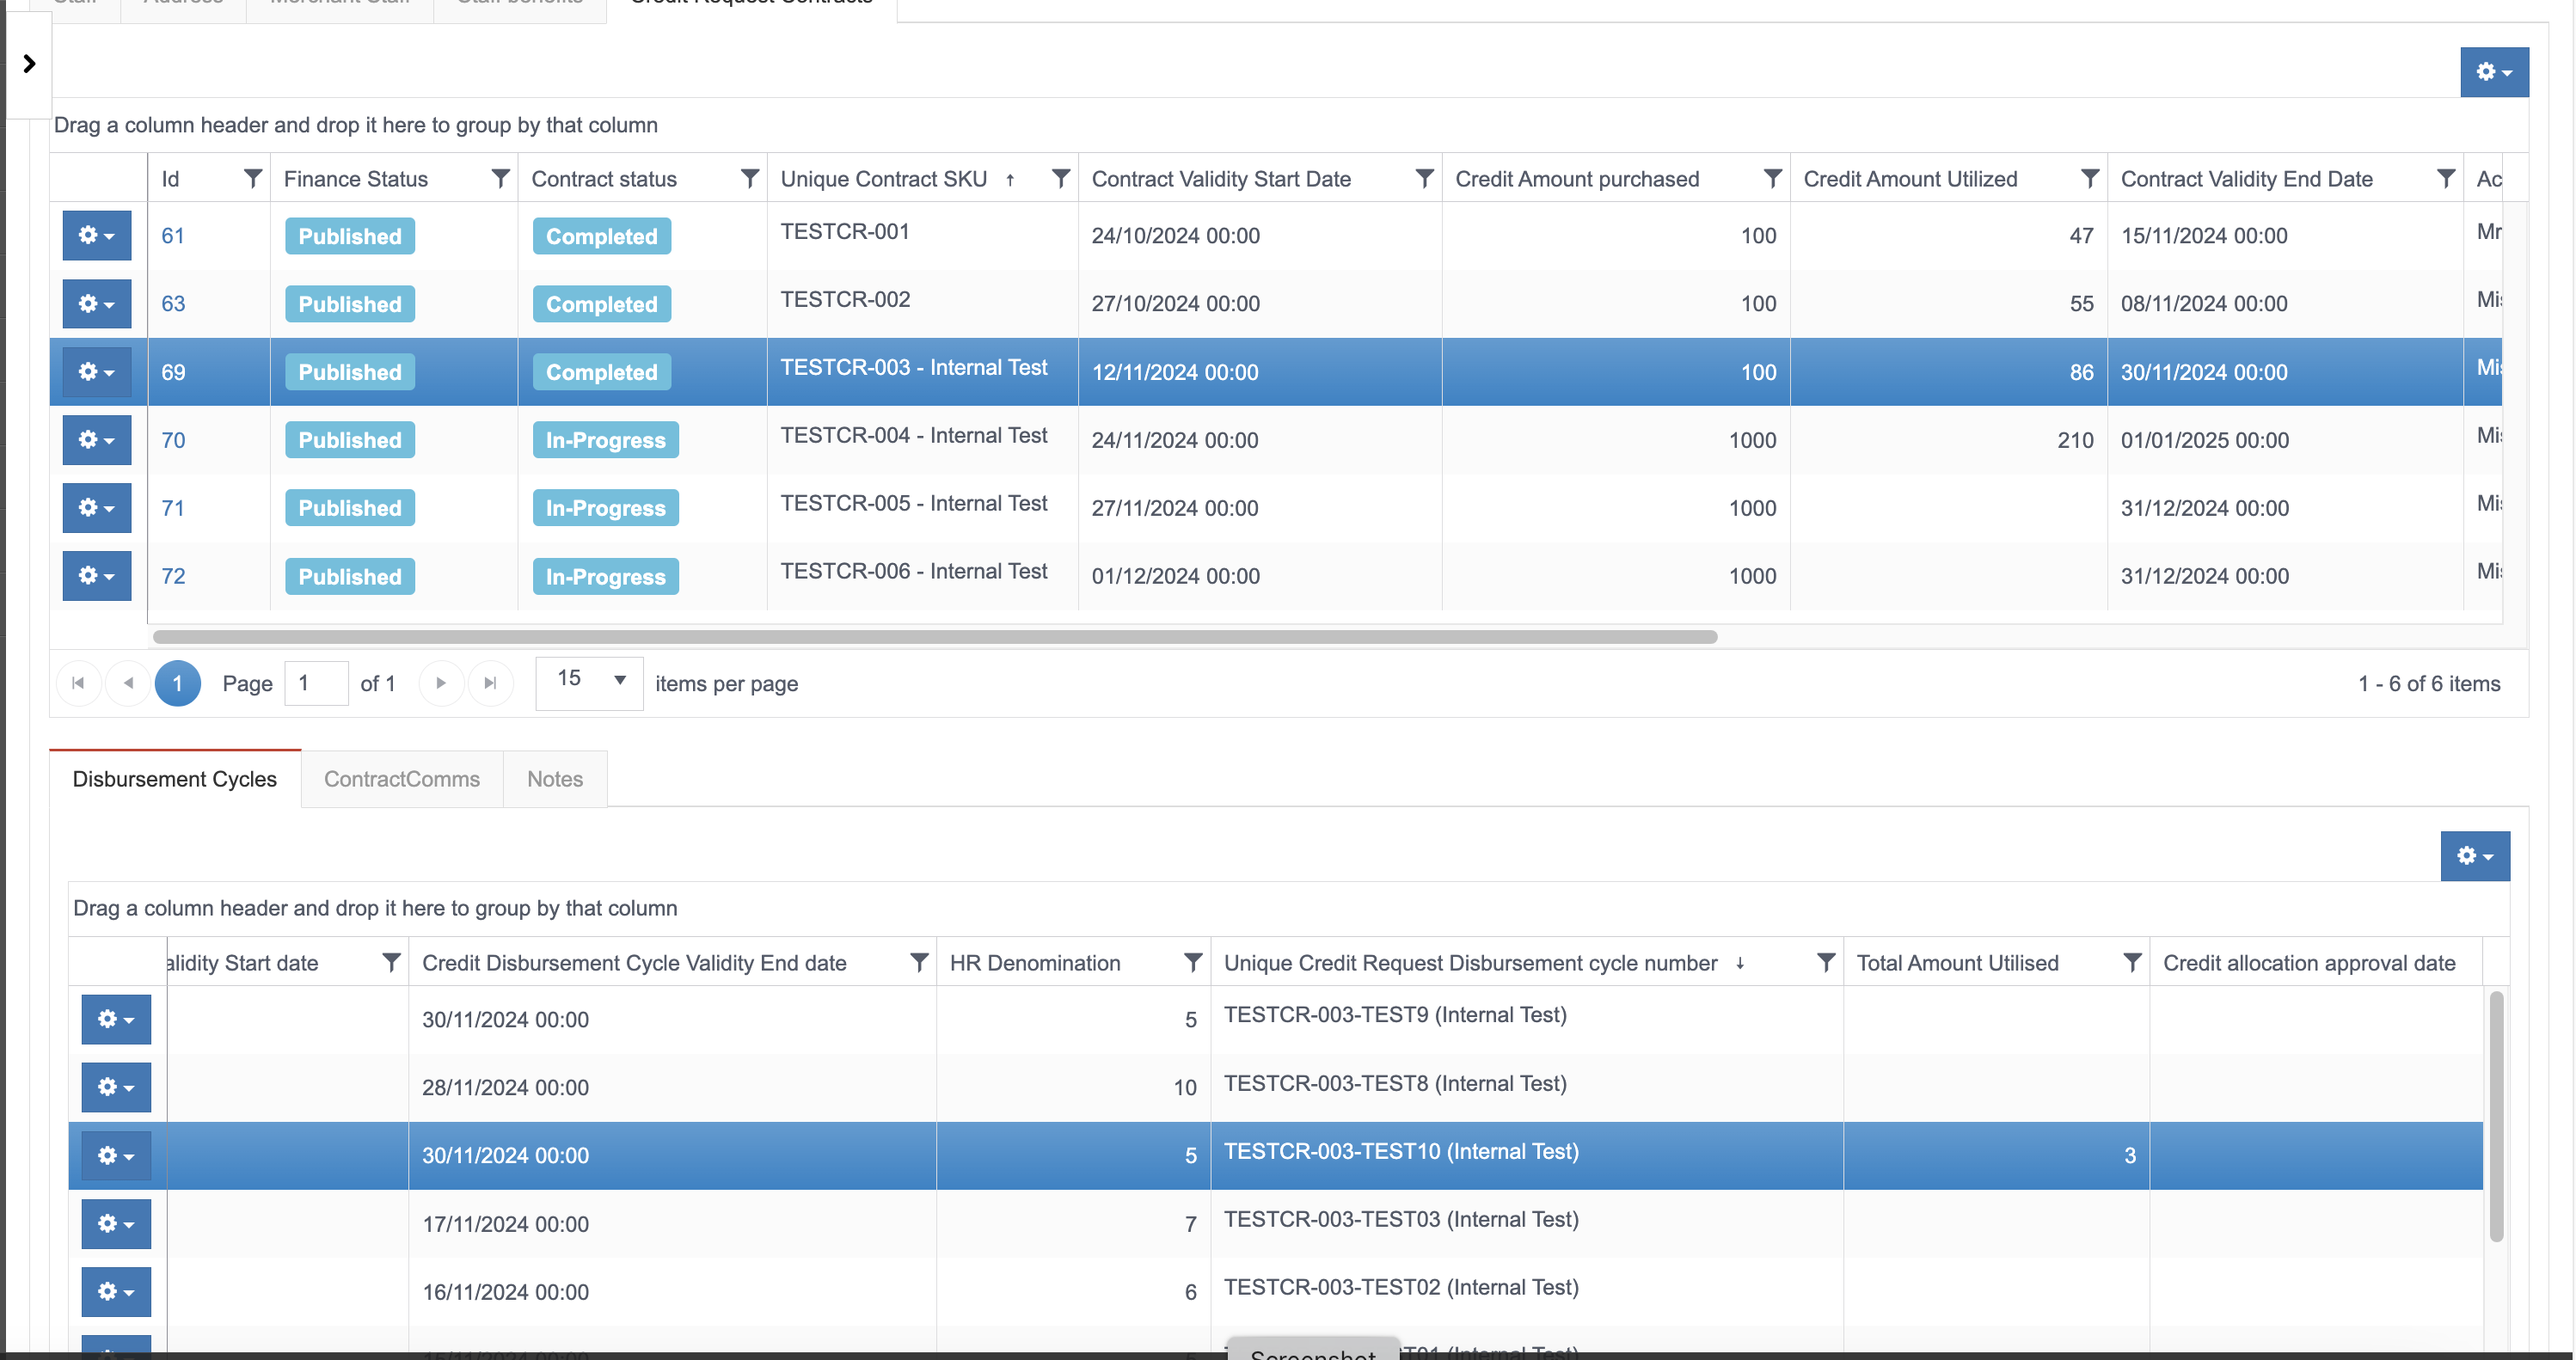The width and height of the screenshot is (2576, 1360).
Task: Click filter icon on HR Denomination column
Action: pos(1192,963)
